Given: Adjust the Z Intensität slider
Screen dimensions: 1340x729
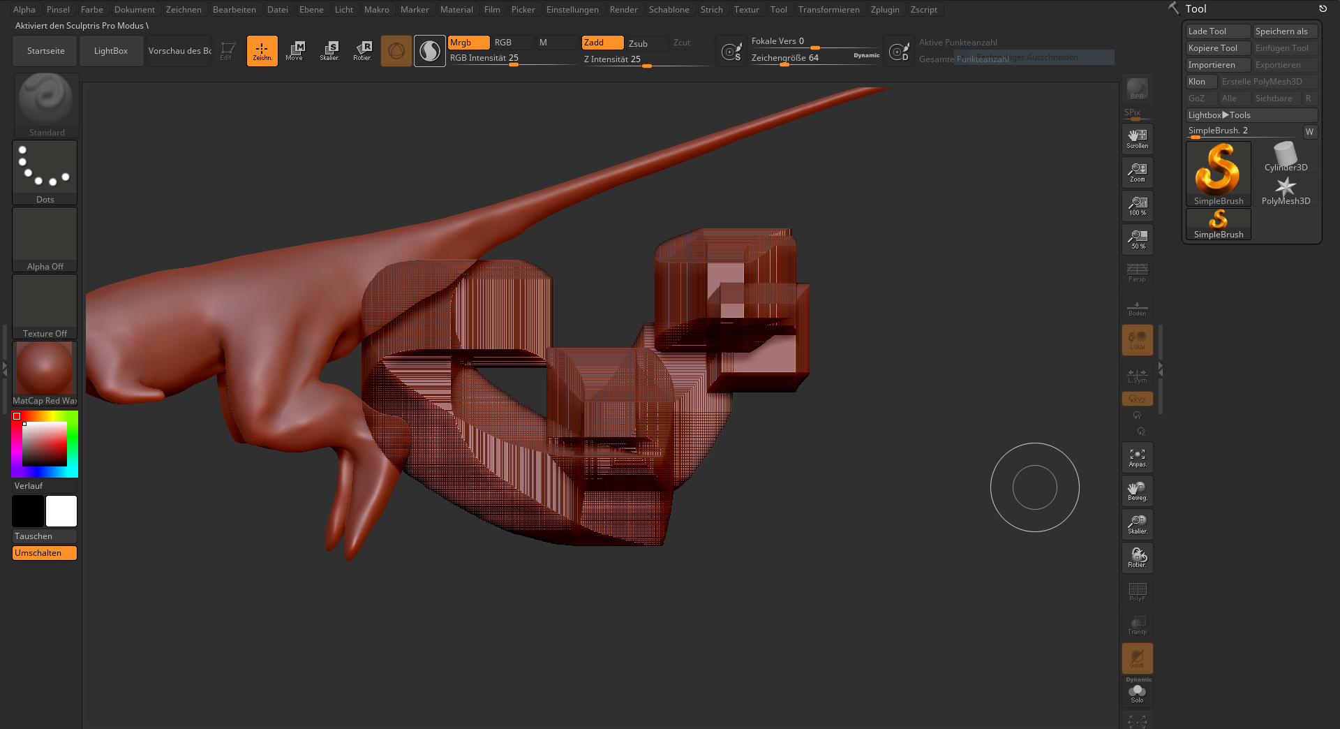Looking at the screenshot, I should pyautogui.click(x=647, y=59).
